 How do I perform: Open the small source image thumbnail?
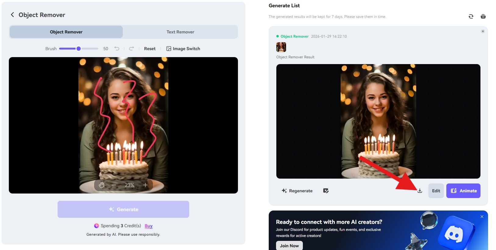[x=281, y=47]
